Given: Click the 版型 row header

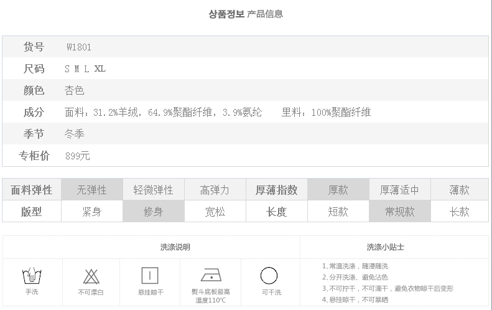Looking at the screenshot, I should click(x=31, y=212).
